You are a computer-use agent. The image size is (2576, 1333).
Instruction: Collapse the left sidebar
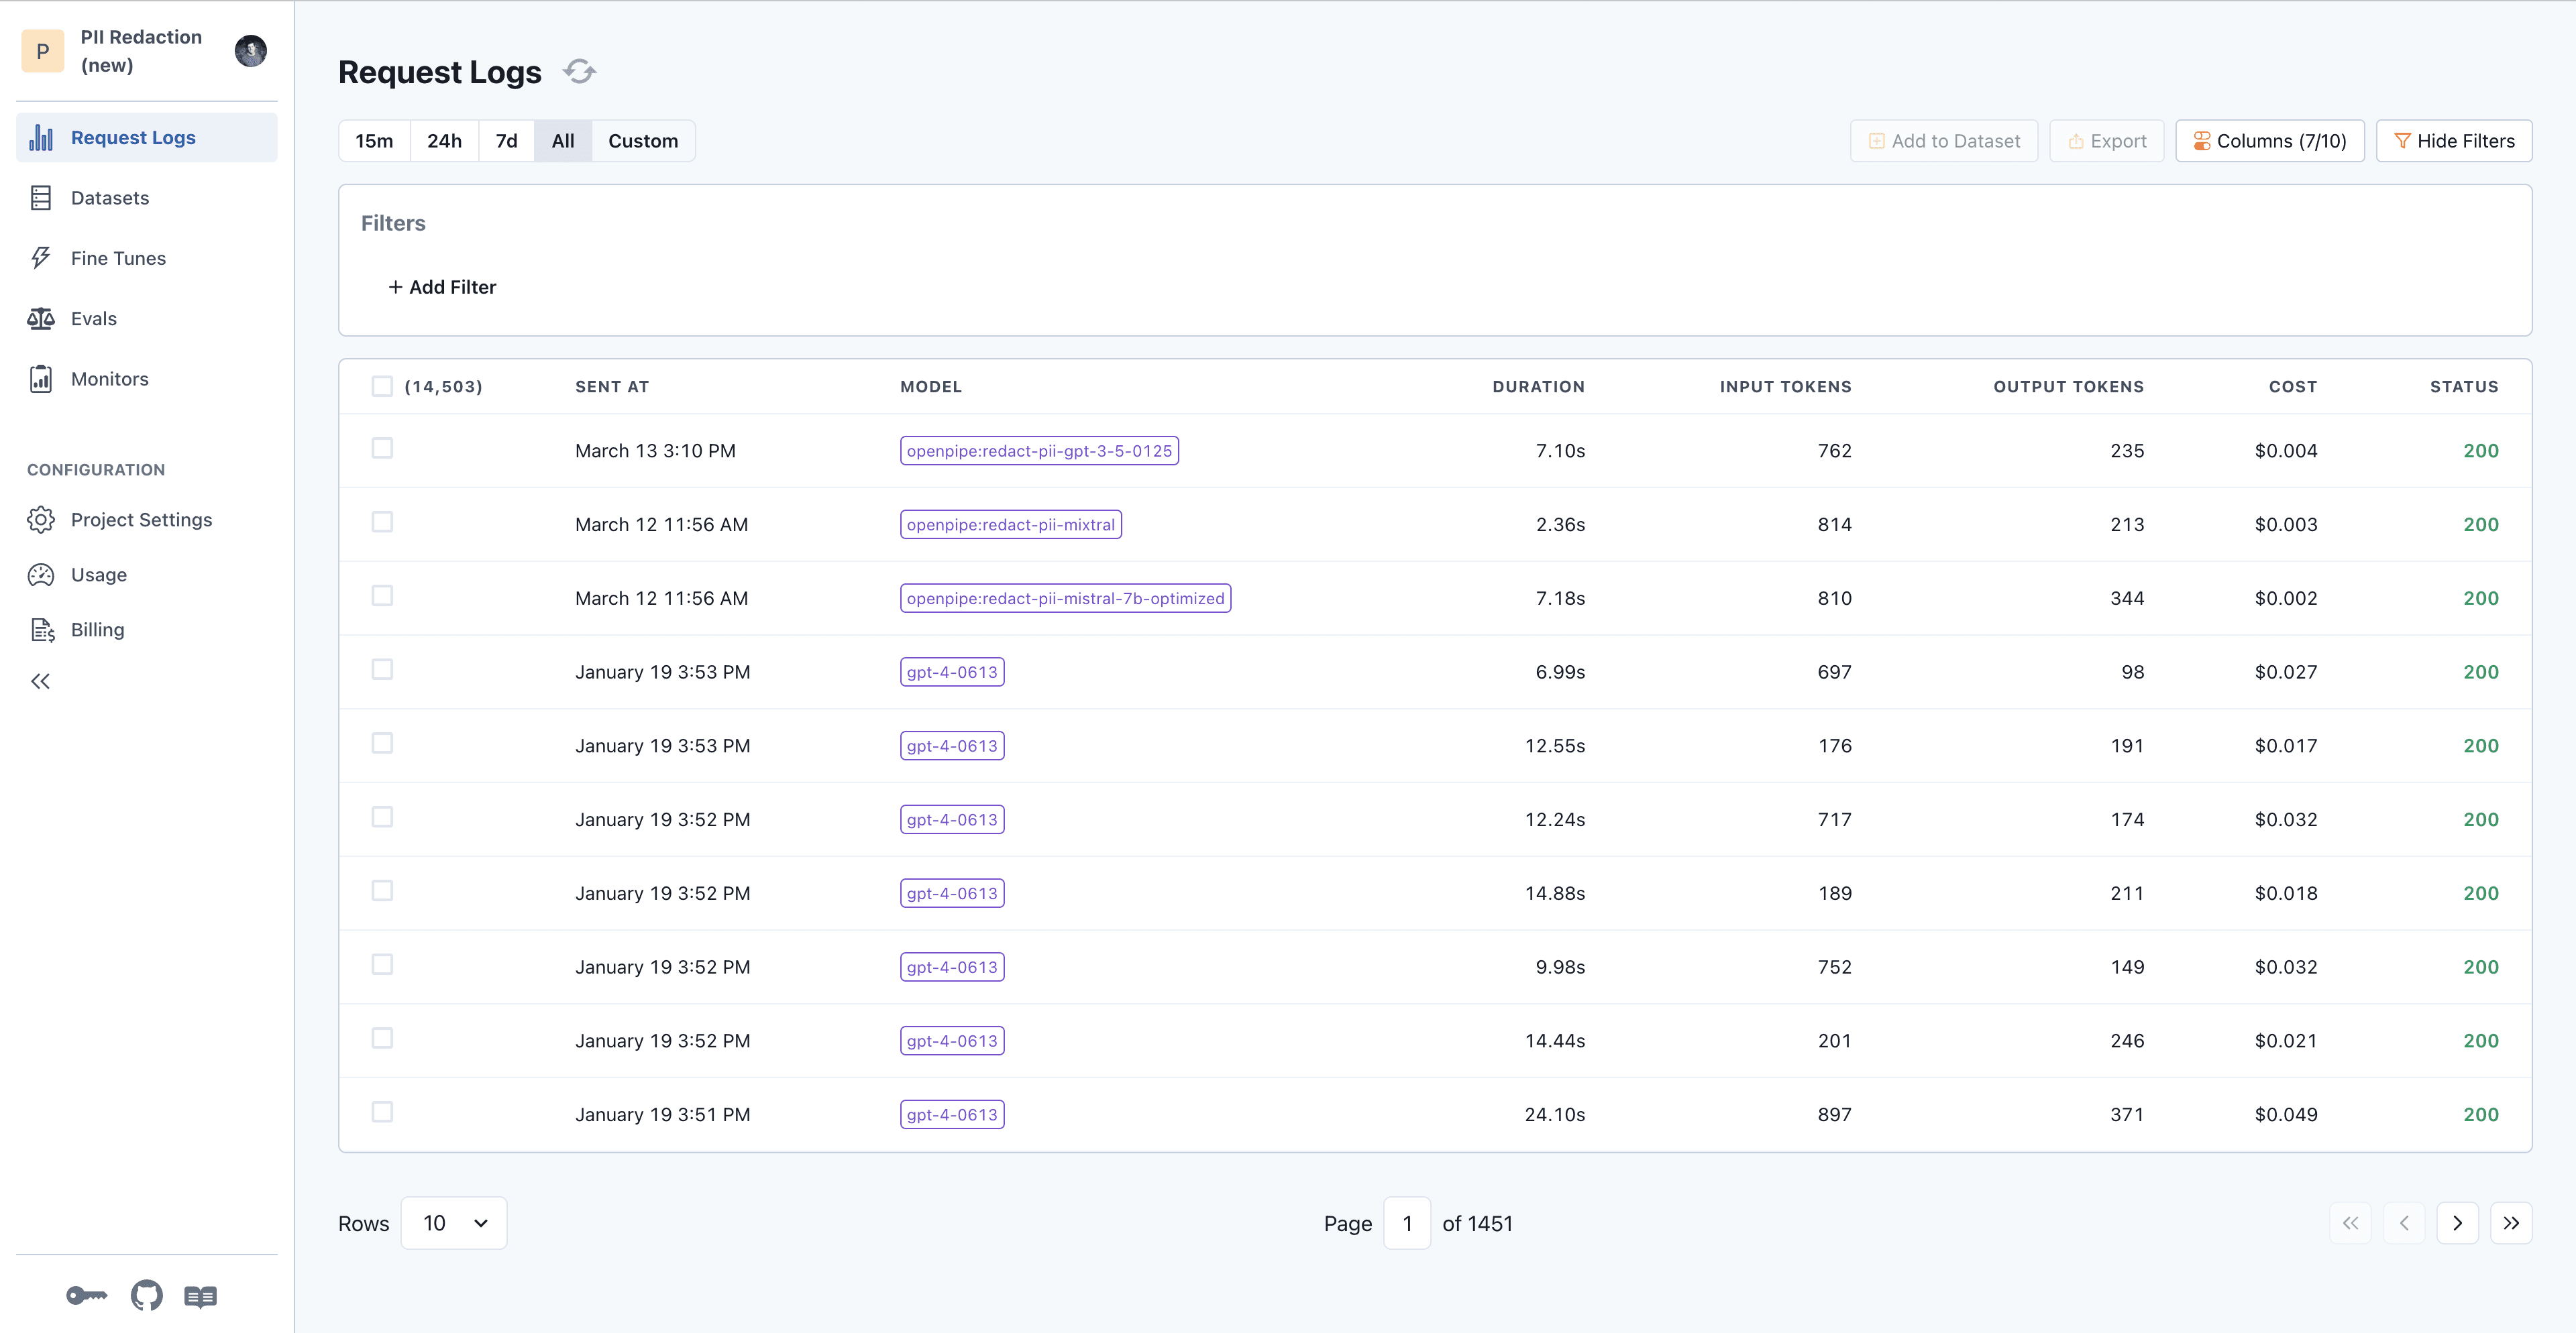(41, 681)
